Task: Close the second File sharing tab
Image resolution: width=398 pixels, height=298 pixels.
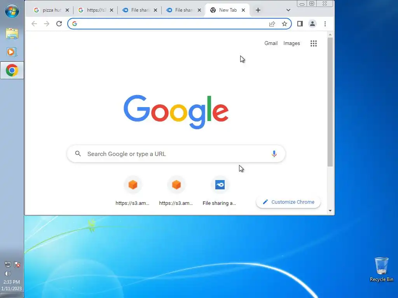Action: point(199,10)
